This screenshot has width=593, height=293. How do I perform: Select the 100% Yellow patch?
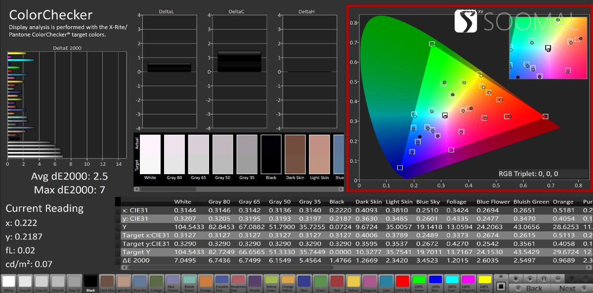pyautogui.click(x=485, y=283)
